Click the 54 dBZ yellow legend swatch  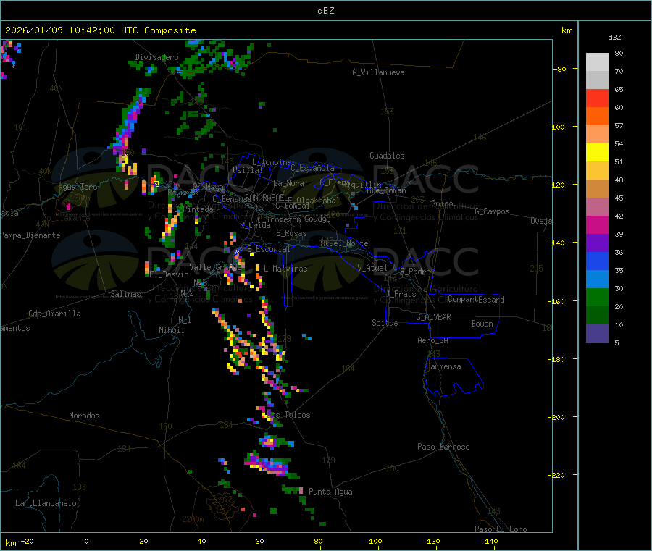[x=597, y=153]
